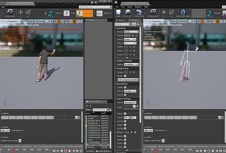Open the Retarget Source Default dropdown

coord(131,32)
